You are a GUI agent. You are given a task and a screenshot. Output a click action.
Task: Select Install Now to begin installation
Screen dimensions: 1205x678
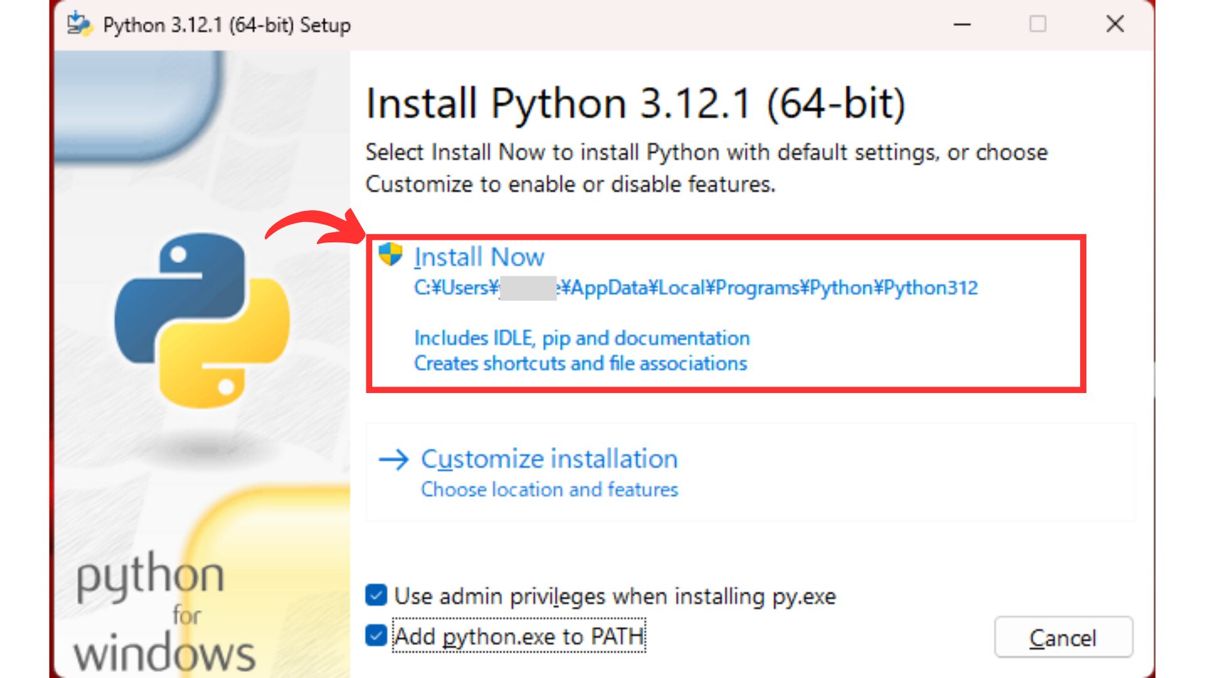tap(479, 256)
